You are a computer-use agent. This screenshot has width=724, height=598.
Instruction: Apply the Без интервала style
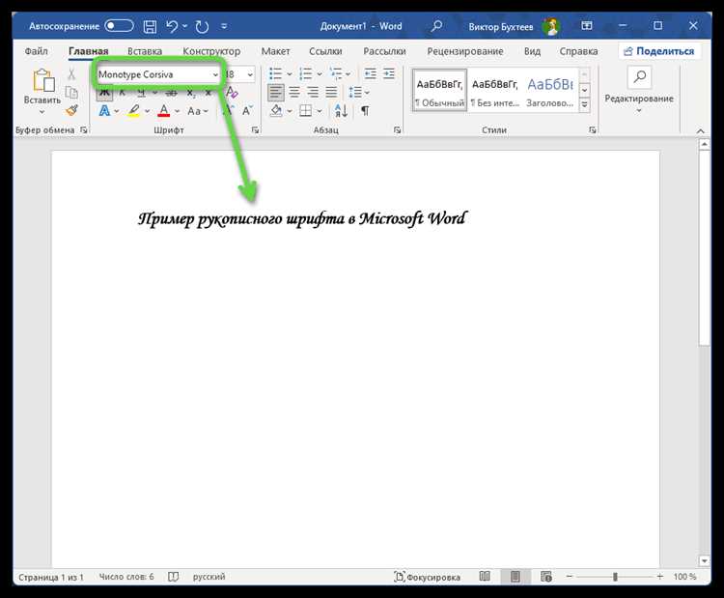495,91
